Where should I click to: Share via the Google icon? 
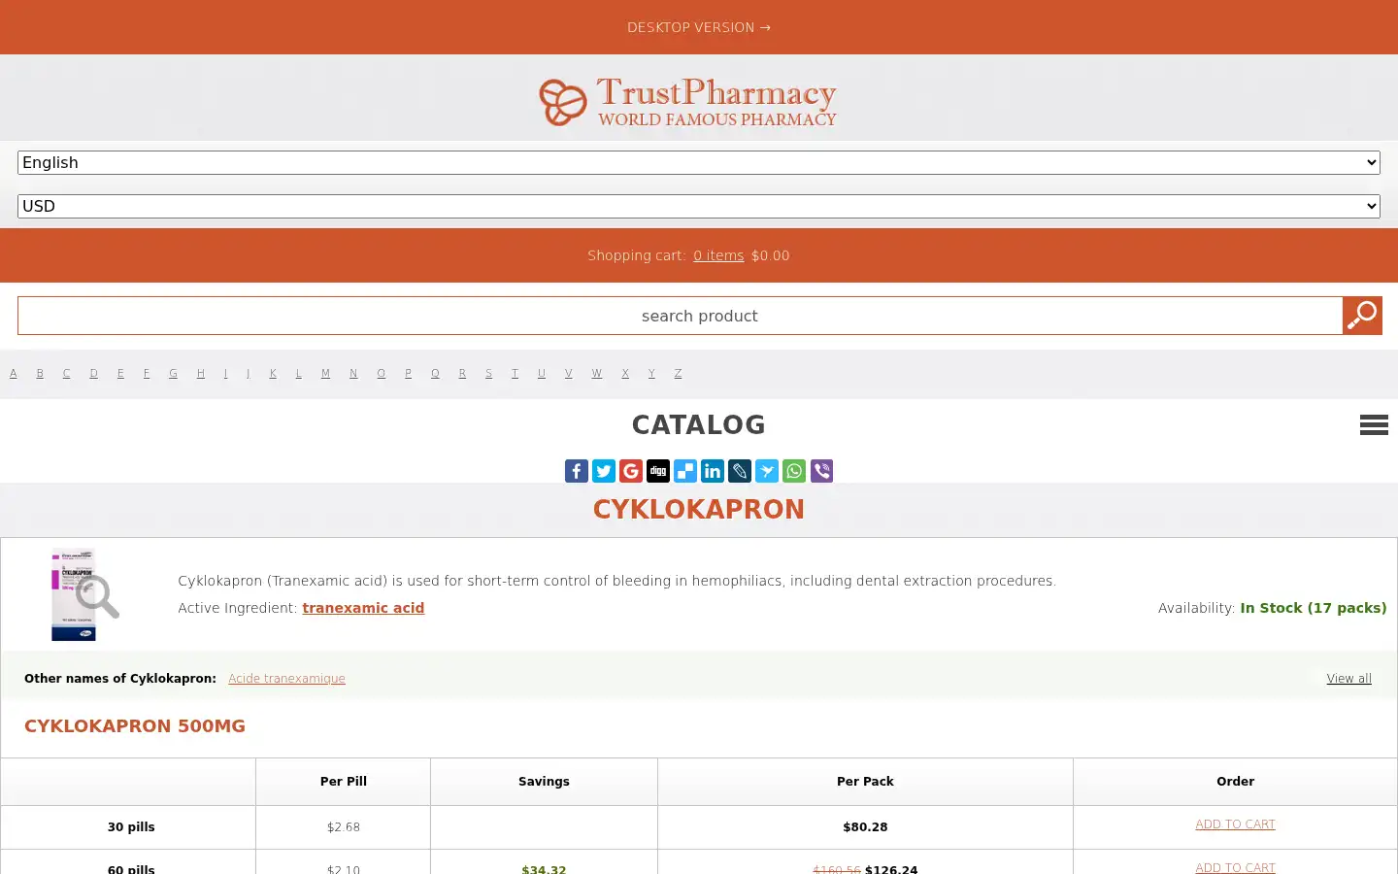click(x=631, y=471)
